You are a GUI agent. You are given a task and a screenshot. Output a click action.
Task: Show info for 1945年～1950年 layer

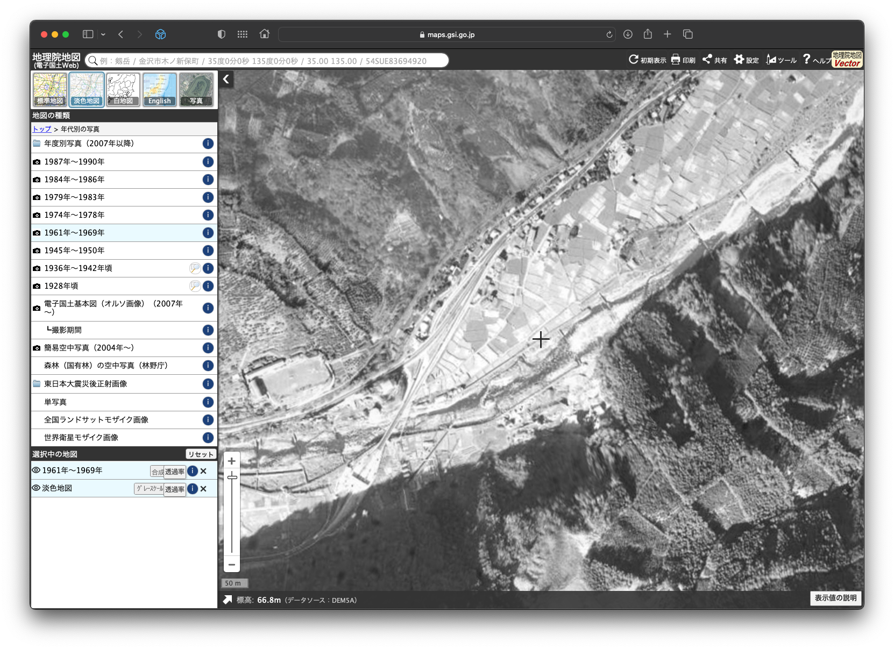point(208,251)
